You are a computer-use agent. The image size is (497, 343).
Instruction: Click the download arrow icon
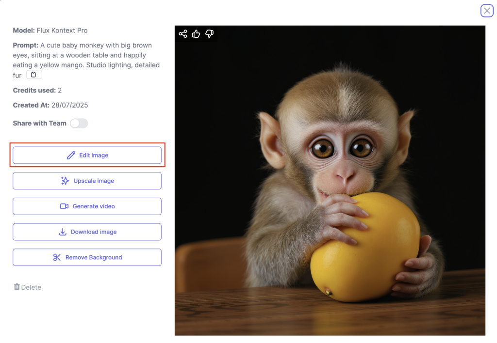click(63, 232)
